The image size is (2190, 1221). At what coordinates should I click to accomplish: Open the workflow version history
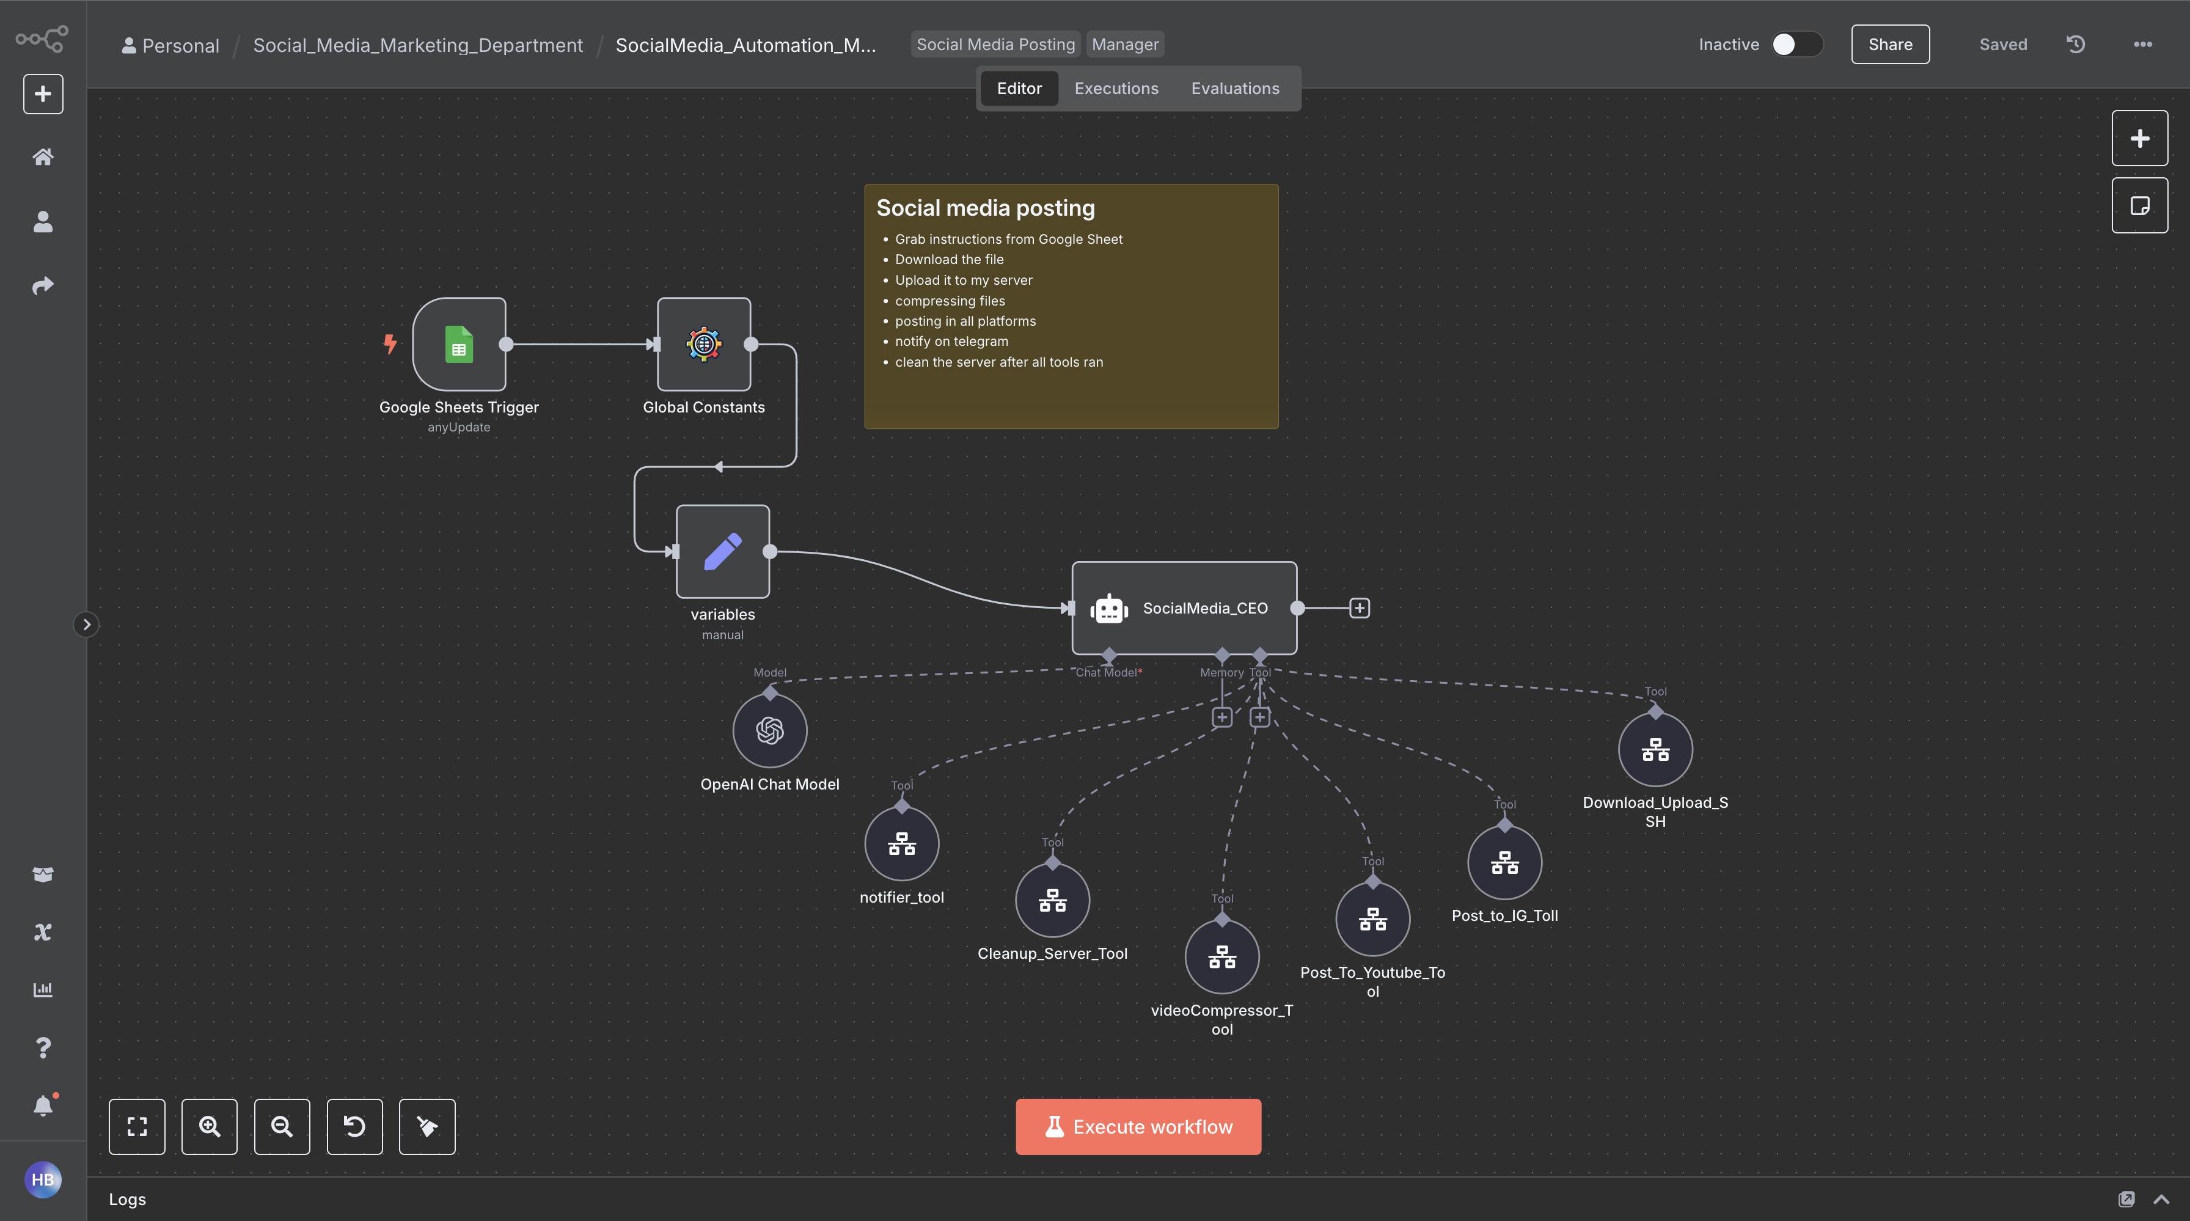[x=2075, y=44]
